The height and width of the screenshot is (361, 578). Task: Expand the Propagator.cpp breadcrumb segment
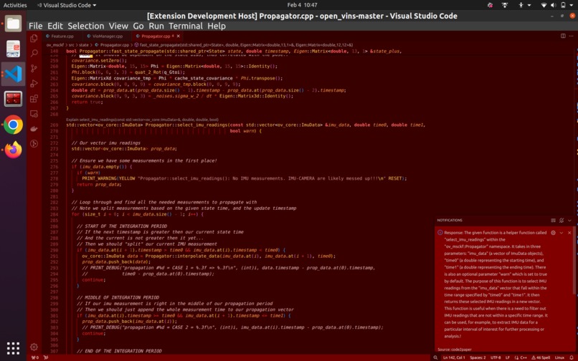112,45
